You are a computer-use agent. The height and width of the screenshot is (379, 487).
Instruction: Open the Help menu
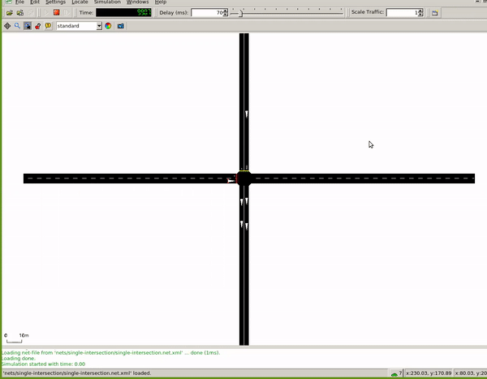161,2
